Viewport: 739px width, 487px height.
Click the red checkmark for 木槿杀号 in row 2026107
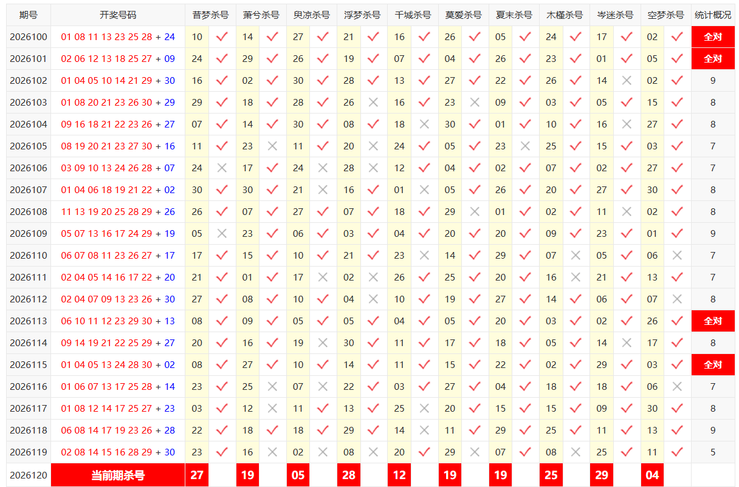pyautogui.click(x=576, y=190)
